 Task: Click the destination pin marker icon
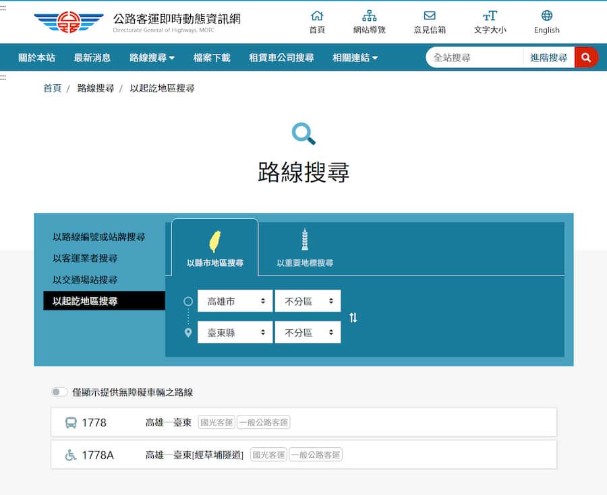click(188, 332)
